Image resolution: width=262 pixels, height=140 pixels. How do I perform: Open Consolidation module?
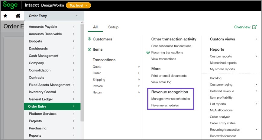pos(52,70)
